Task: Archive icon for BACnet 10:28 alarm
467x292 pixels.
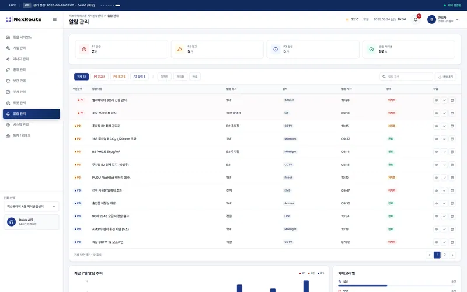Action: tap(452, 100)
